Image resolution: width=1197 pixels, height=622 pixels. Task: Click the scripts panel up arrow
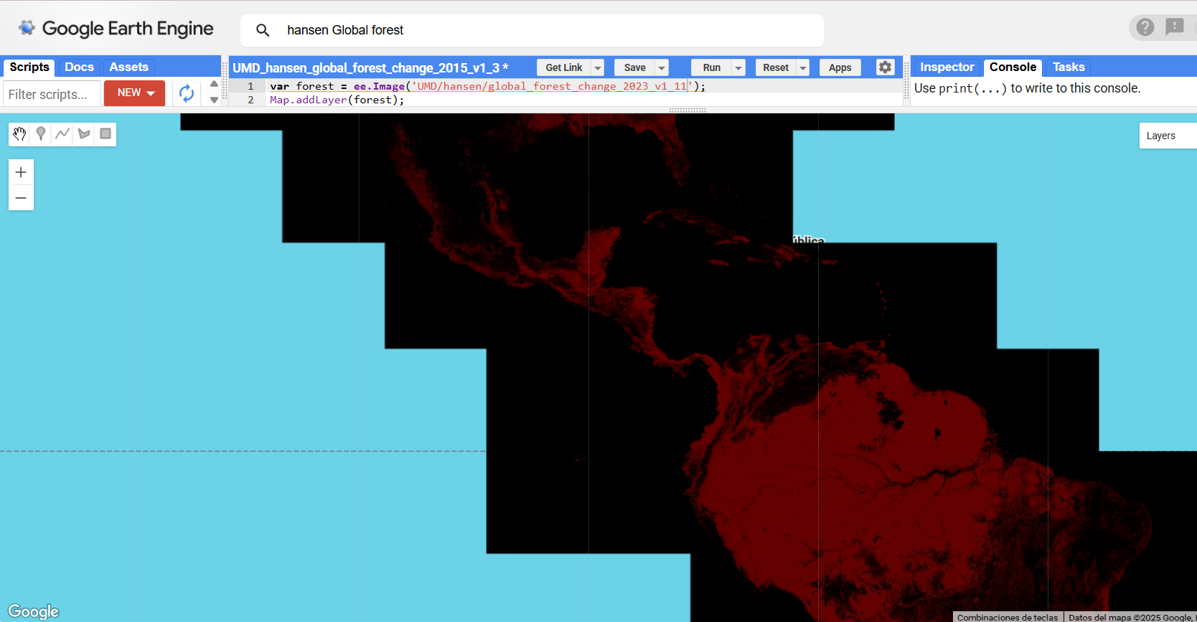(x=214, y=84)
